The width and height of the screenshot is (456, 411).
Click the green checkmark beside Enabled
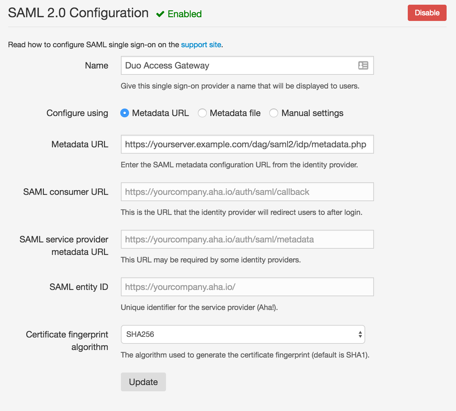tap(160, 14)
